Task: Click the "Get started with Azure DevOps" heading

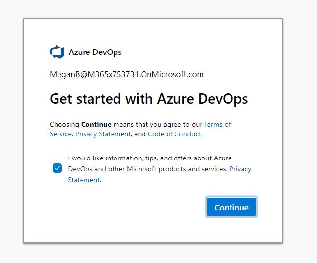Action: click(148, 99)
